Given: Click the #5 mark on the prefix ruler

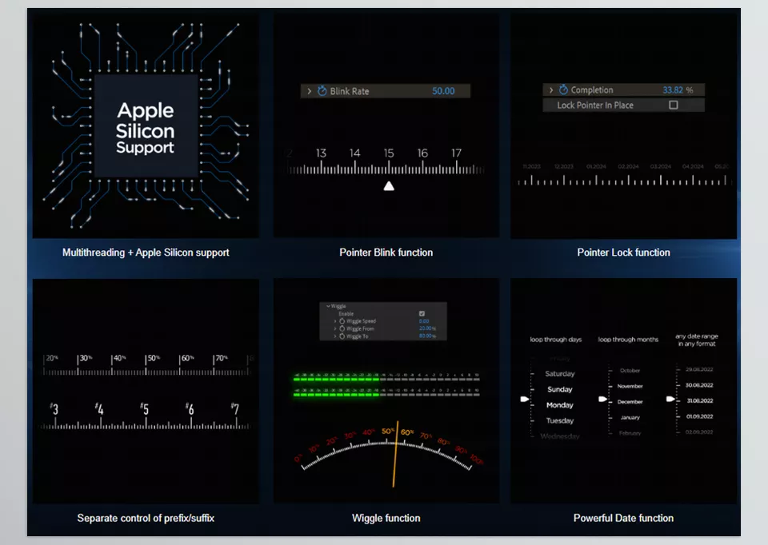Looking at the screenshot, I should pos(144,409).
